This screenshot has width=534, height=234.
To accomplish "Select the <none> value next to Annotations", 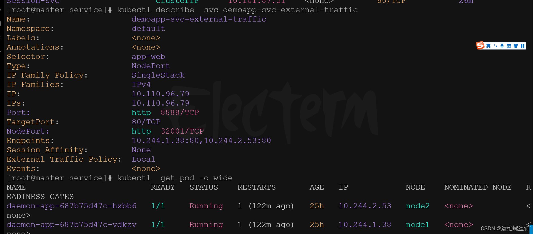I will click(x=146, y=47).
